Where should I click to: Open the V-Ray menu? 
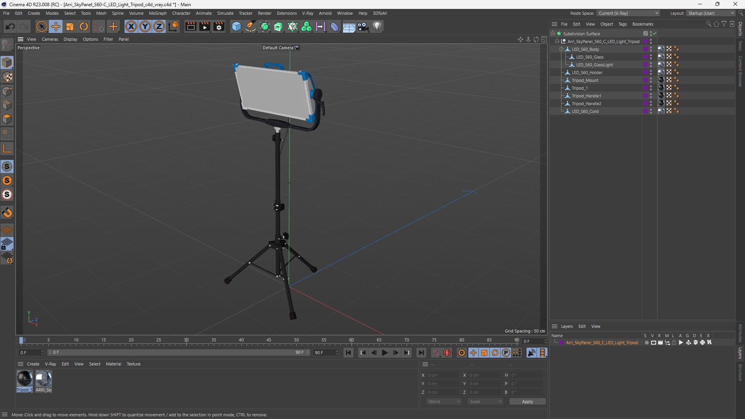tap(307, 13)
